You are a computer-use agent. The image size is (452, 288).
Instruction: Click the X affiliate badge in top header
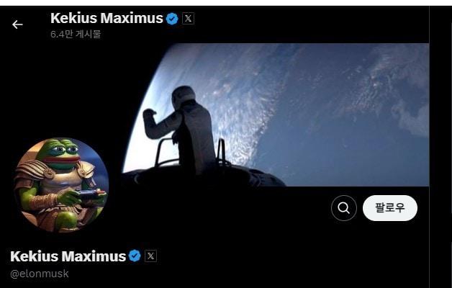click(188, 19)
